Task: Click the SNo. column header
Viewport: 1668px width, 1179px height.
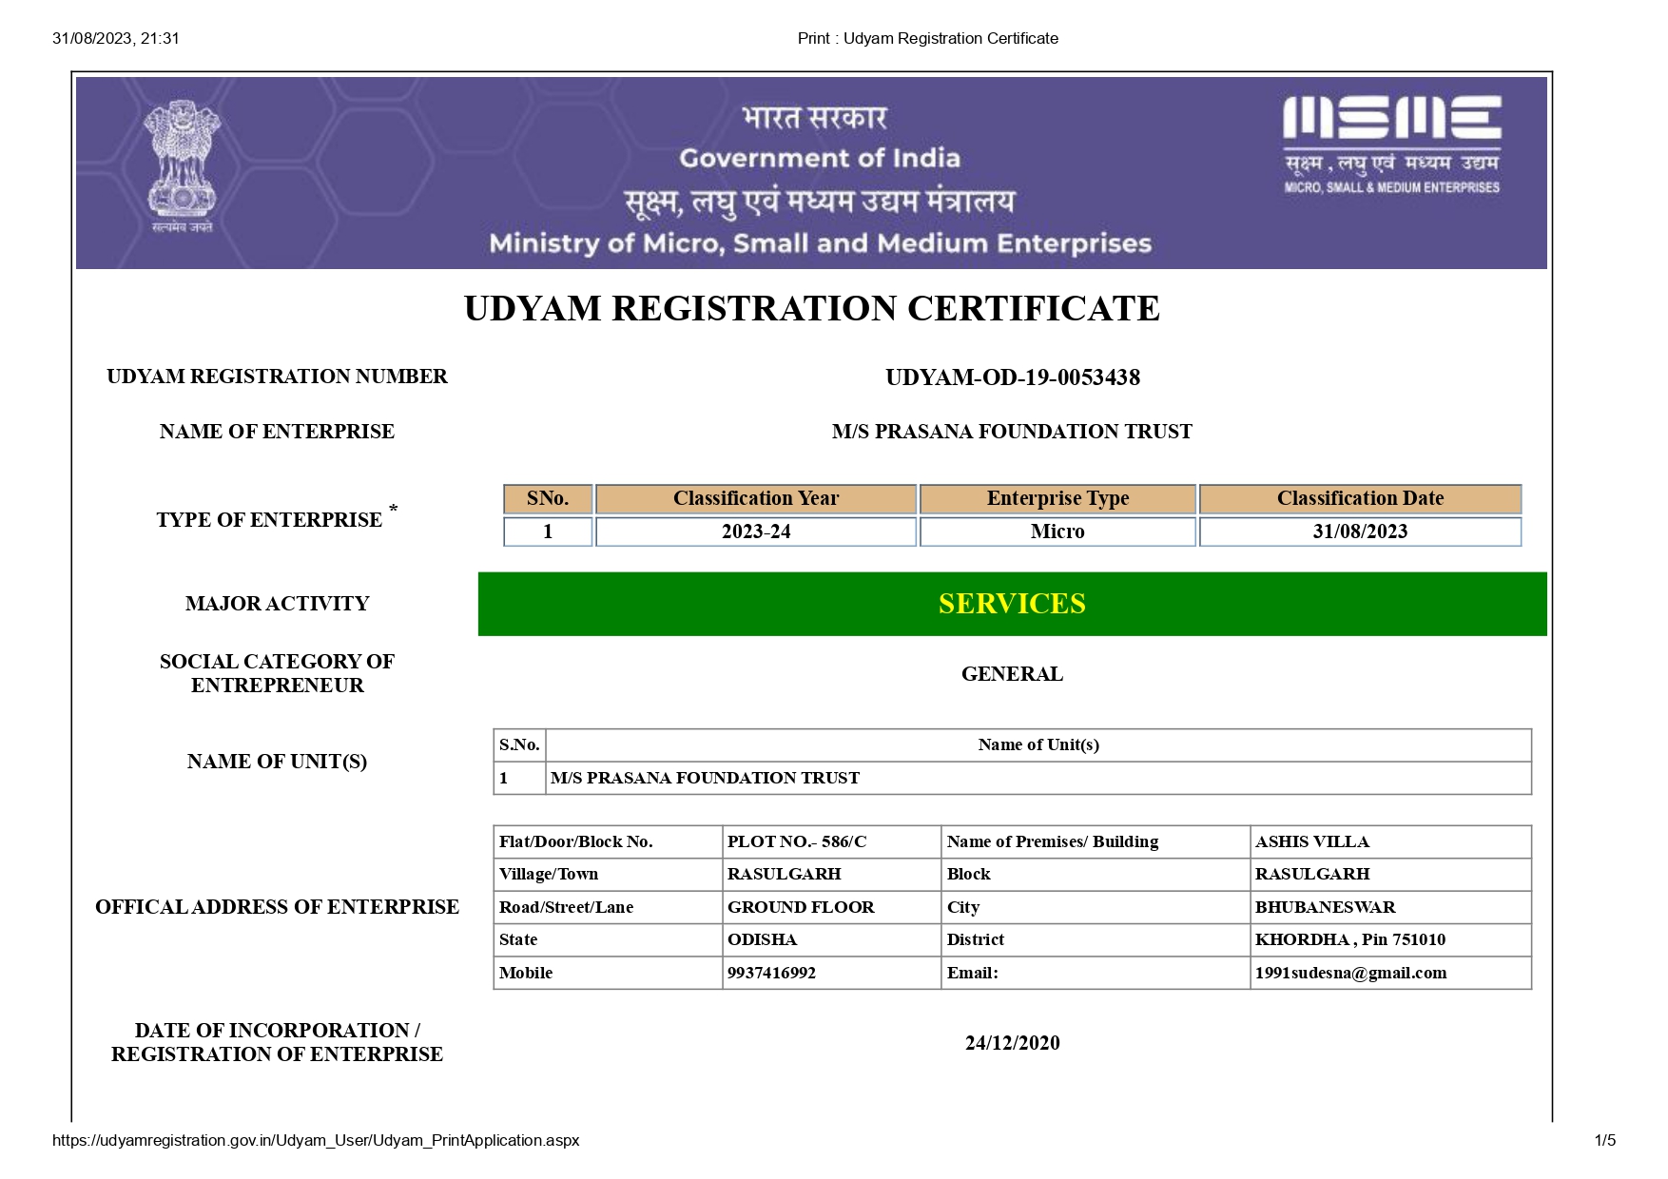Action: [x=548, y=499]
